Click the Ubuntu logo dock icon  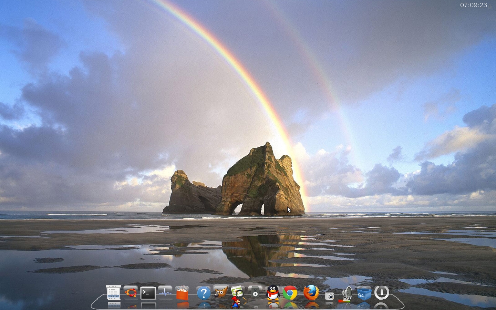coord(131,293)
